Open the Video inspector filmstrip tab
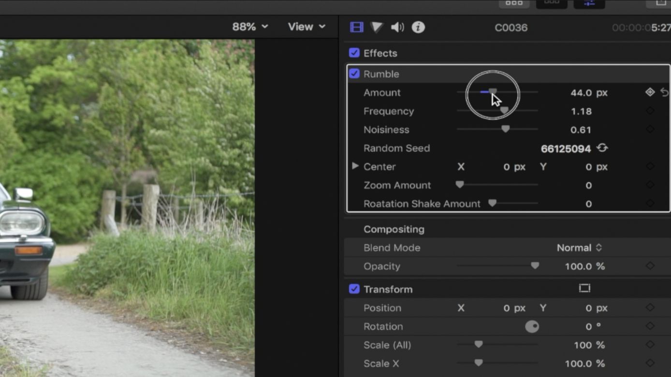Screen dimensions: 671x377 tap(356, 27)
